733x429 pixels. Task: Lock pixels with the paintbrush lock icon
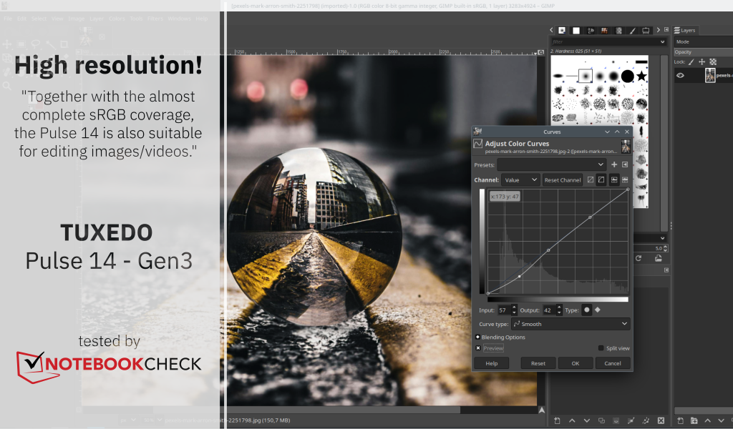click(x=691, y=62)
